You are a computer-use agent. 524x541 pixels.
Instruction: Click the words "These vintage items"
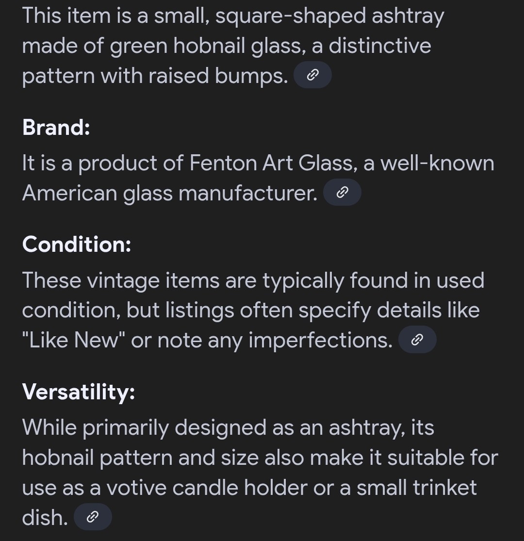pos(121,280)
